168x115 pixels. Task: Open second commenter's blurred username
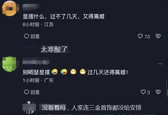coord(36,61)
